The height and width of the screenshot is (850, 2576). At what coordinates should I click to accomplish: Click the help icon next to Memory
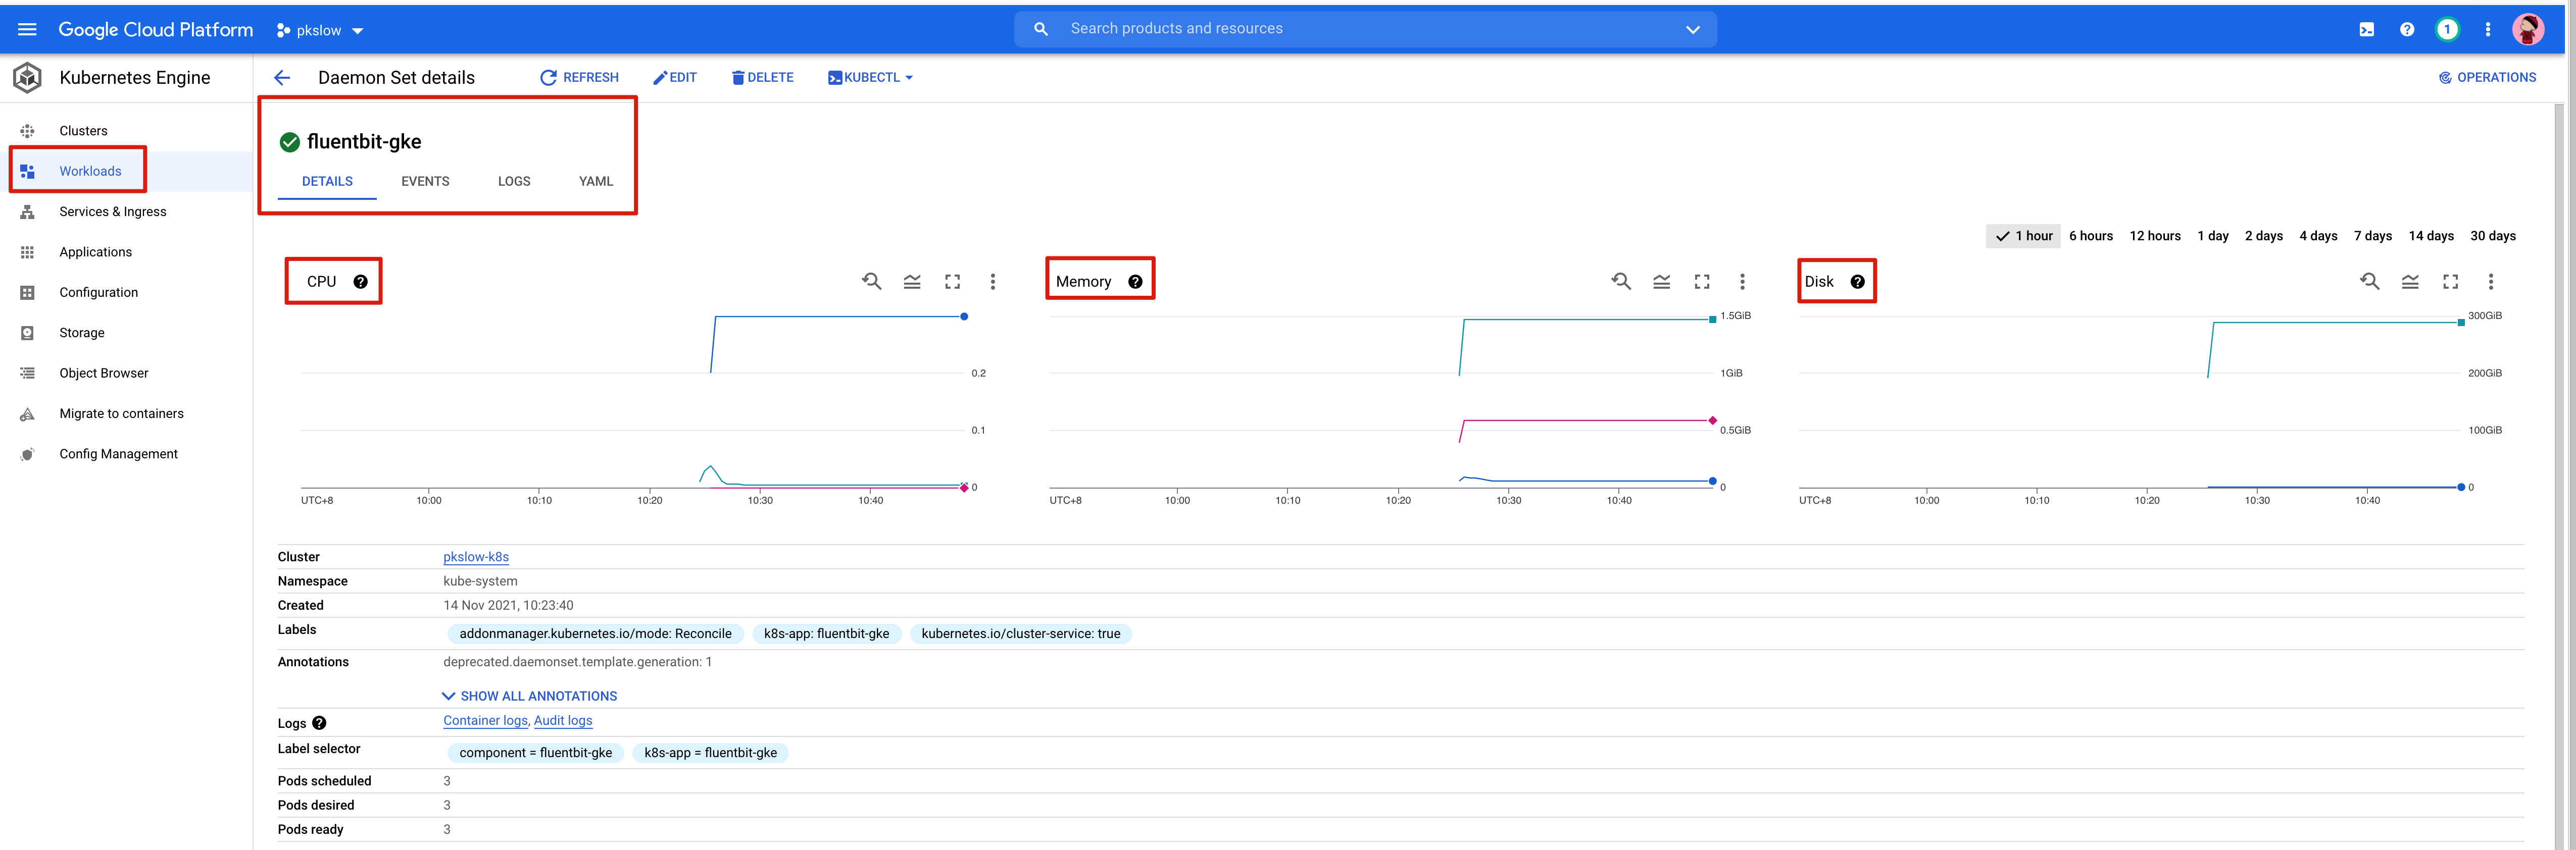(x=1135, y=282)
